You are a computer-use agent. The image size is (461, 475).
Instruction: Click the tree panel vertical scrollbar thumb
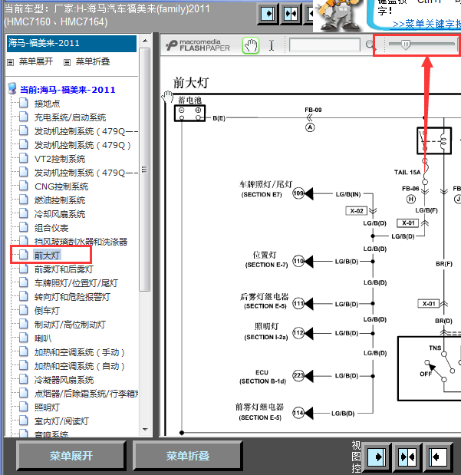pos(145,170)
